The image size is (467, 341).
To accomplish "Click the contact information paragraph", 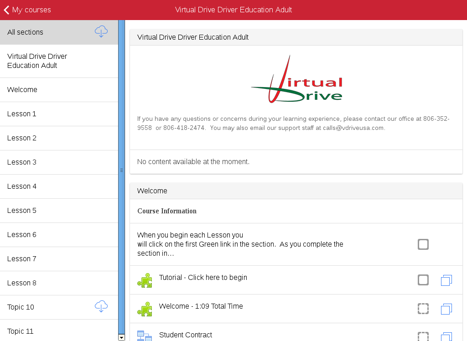I will pos(293,123).
